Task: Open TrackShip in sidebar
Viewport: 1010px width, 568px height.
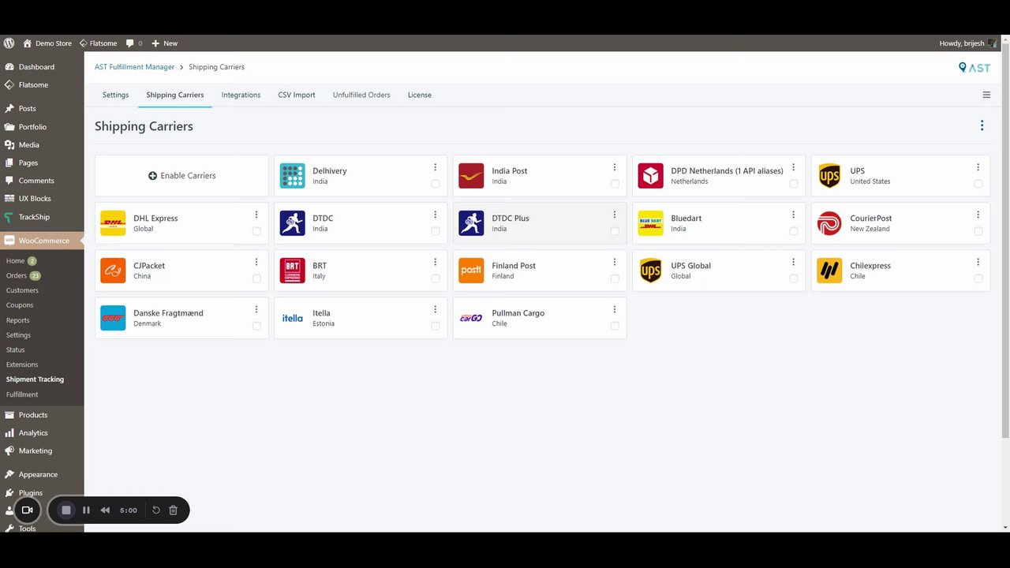Action: click(x=34, y=217)
